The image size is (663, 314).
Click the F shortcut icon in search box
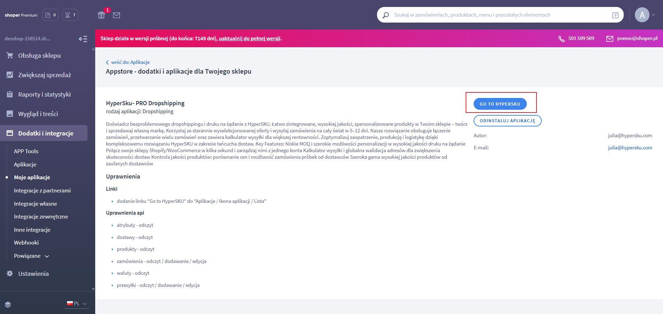615,15
